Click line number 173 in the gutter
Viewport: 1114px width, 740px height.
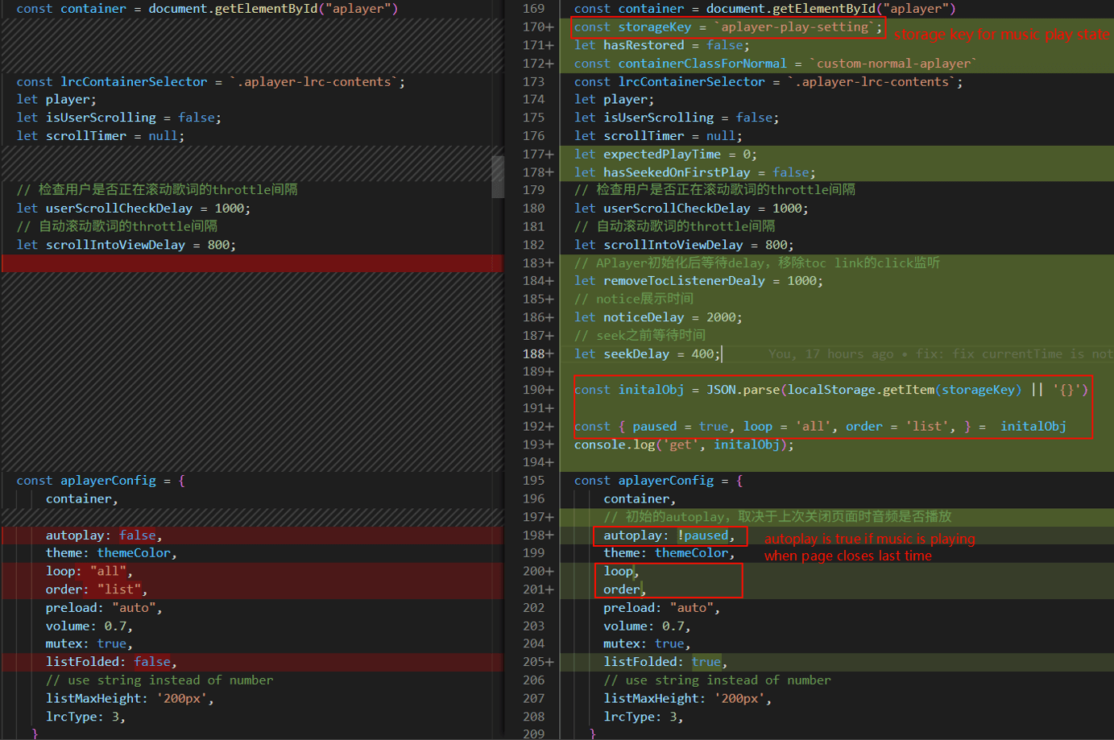click(x=533, y=81)
